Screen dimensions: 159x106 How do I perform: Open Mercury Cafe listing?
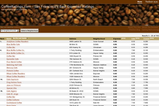point(12,68)
